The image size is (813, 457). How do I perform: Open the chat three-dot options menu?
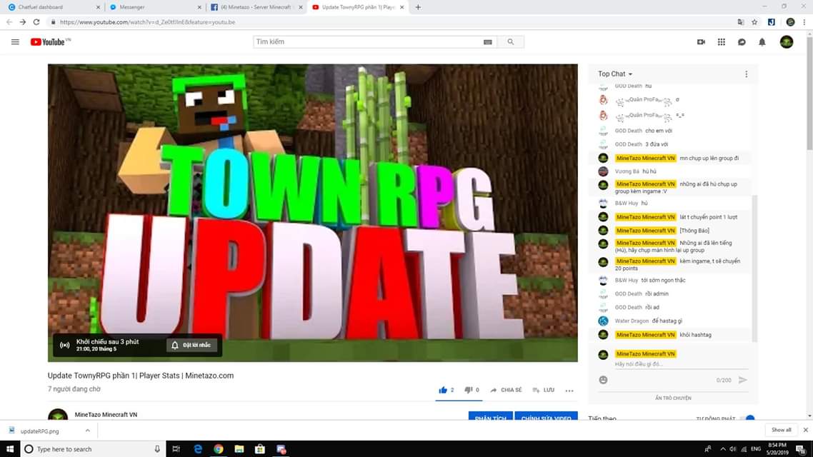746,74
